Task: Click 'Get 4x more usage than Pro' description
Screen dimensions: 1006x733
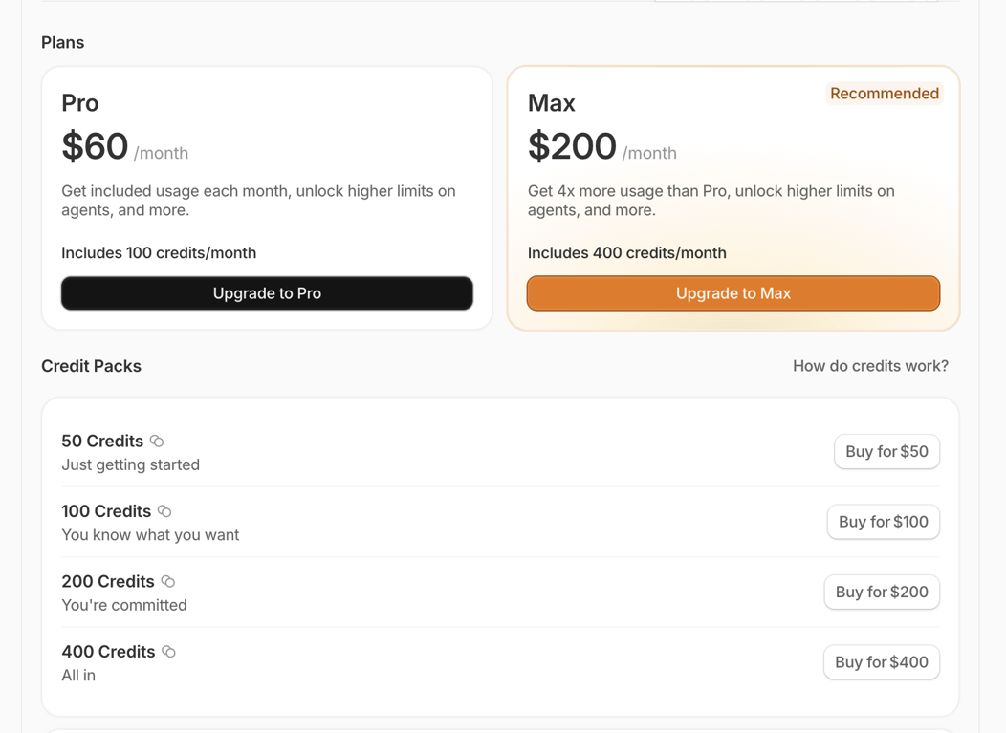Action: tap(711, 201)
